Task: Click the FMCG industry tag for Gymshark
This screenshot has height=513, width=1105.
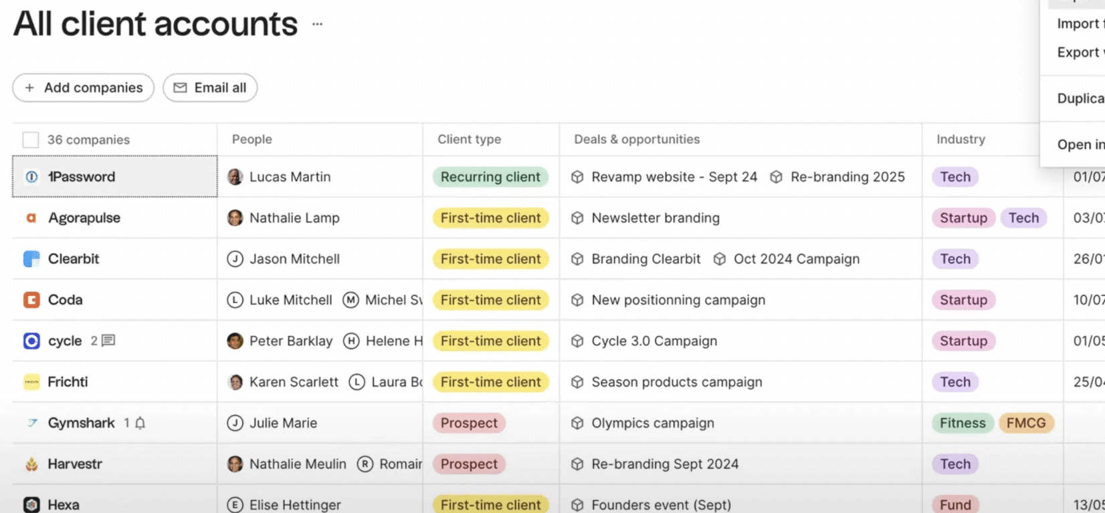Action: coord(1026,423)
